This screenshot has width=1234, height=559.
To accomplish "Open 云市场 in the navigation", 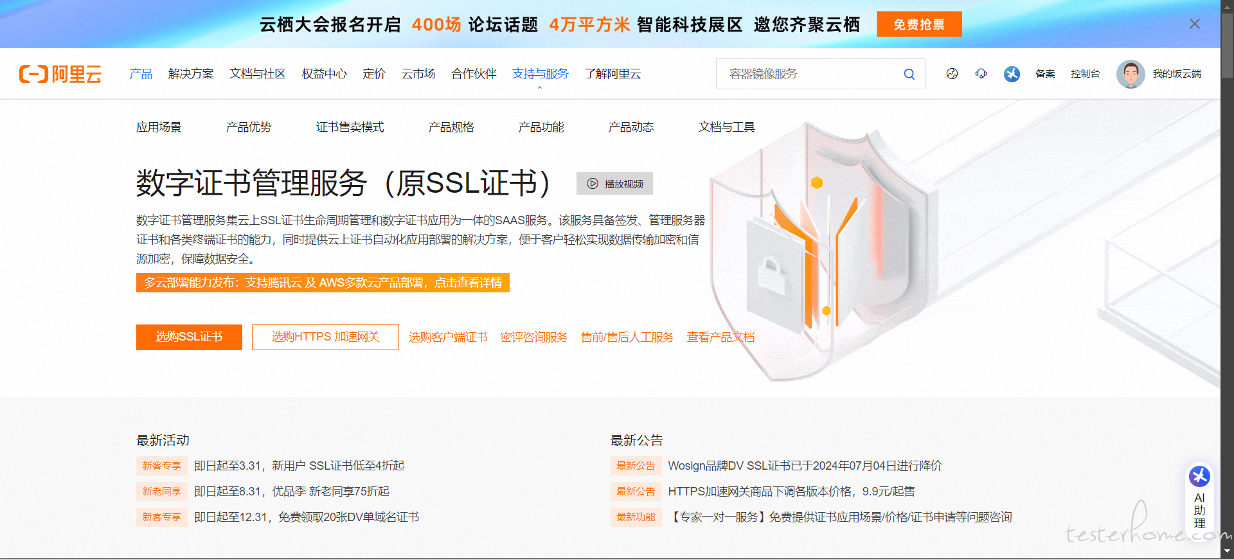I will [x=418, y=74].
